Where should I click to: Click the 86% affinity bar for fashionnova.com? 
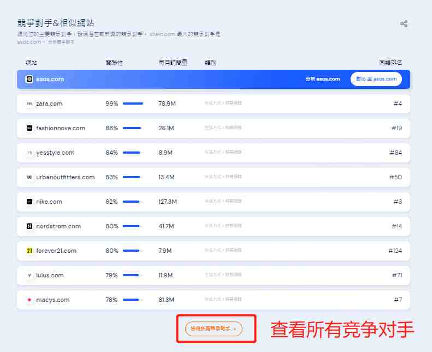click(x=133, y=128)
